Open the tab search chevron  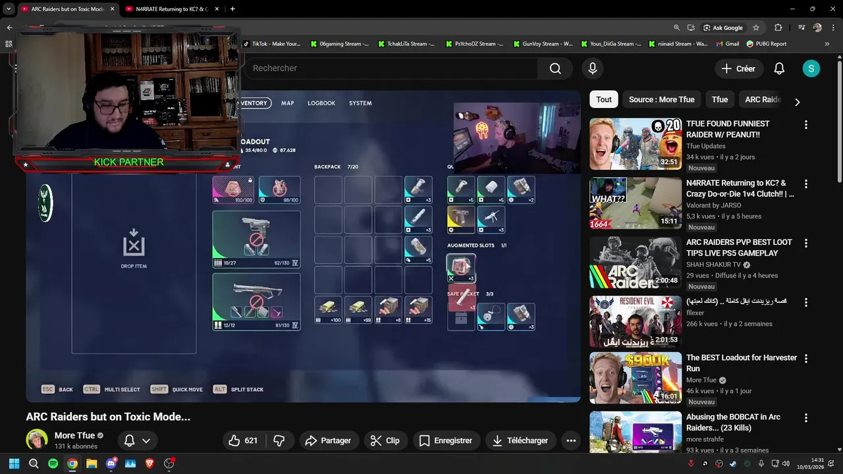tap(9, 9)
